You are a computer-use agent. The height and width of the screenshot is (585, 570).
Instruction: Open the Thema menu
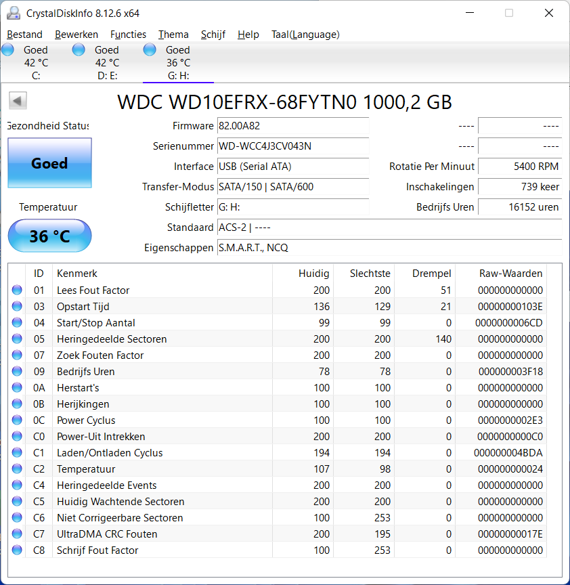click(173, 35)
